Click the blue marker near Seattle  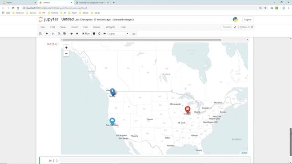[112, 92]
